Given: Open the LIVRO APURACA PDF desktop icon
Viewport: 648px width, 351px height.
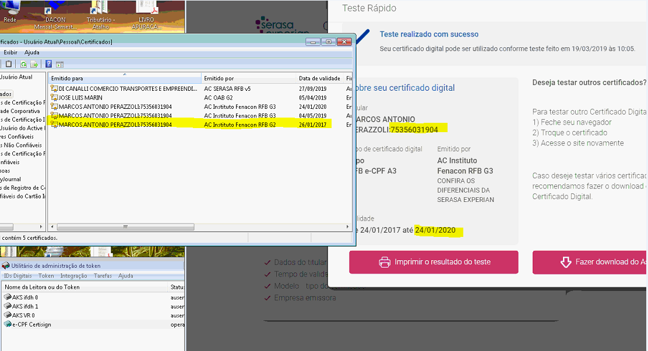Looking at the screenshot, I should pos(147,13).
